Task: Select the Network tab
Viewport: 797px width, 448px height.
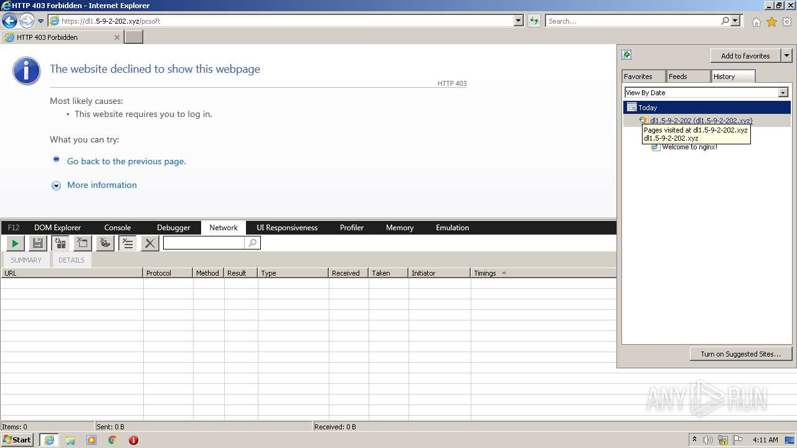Action: pyautogui.click(x=224, y=228)
